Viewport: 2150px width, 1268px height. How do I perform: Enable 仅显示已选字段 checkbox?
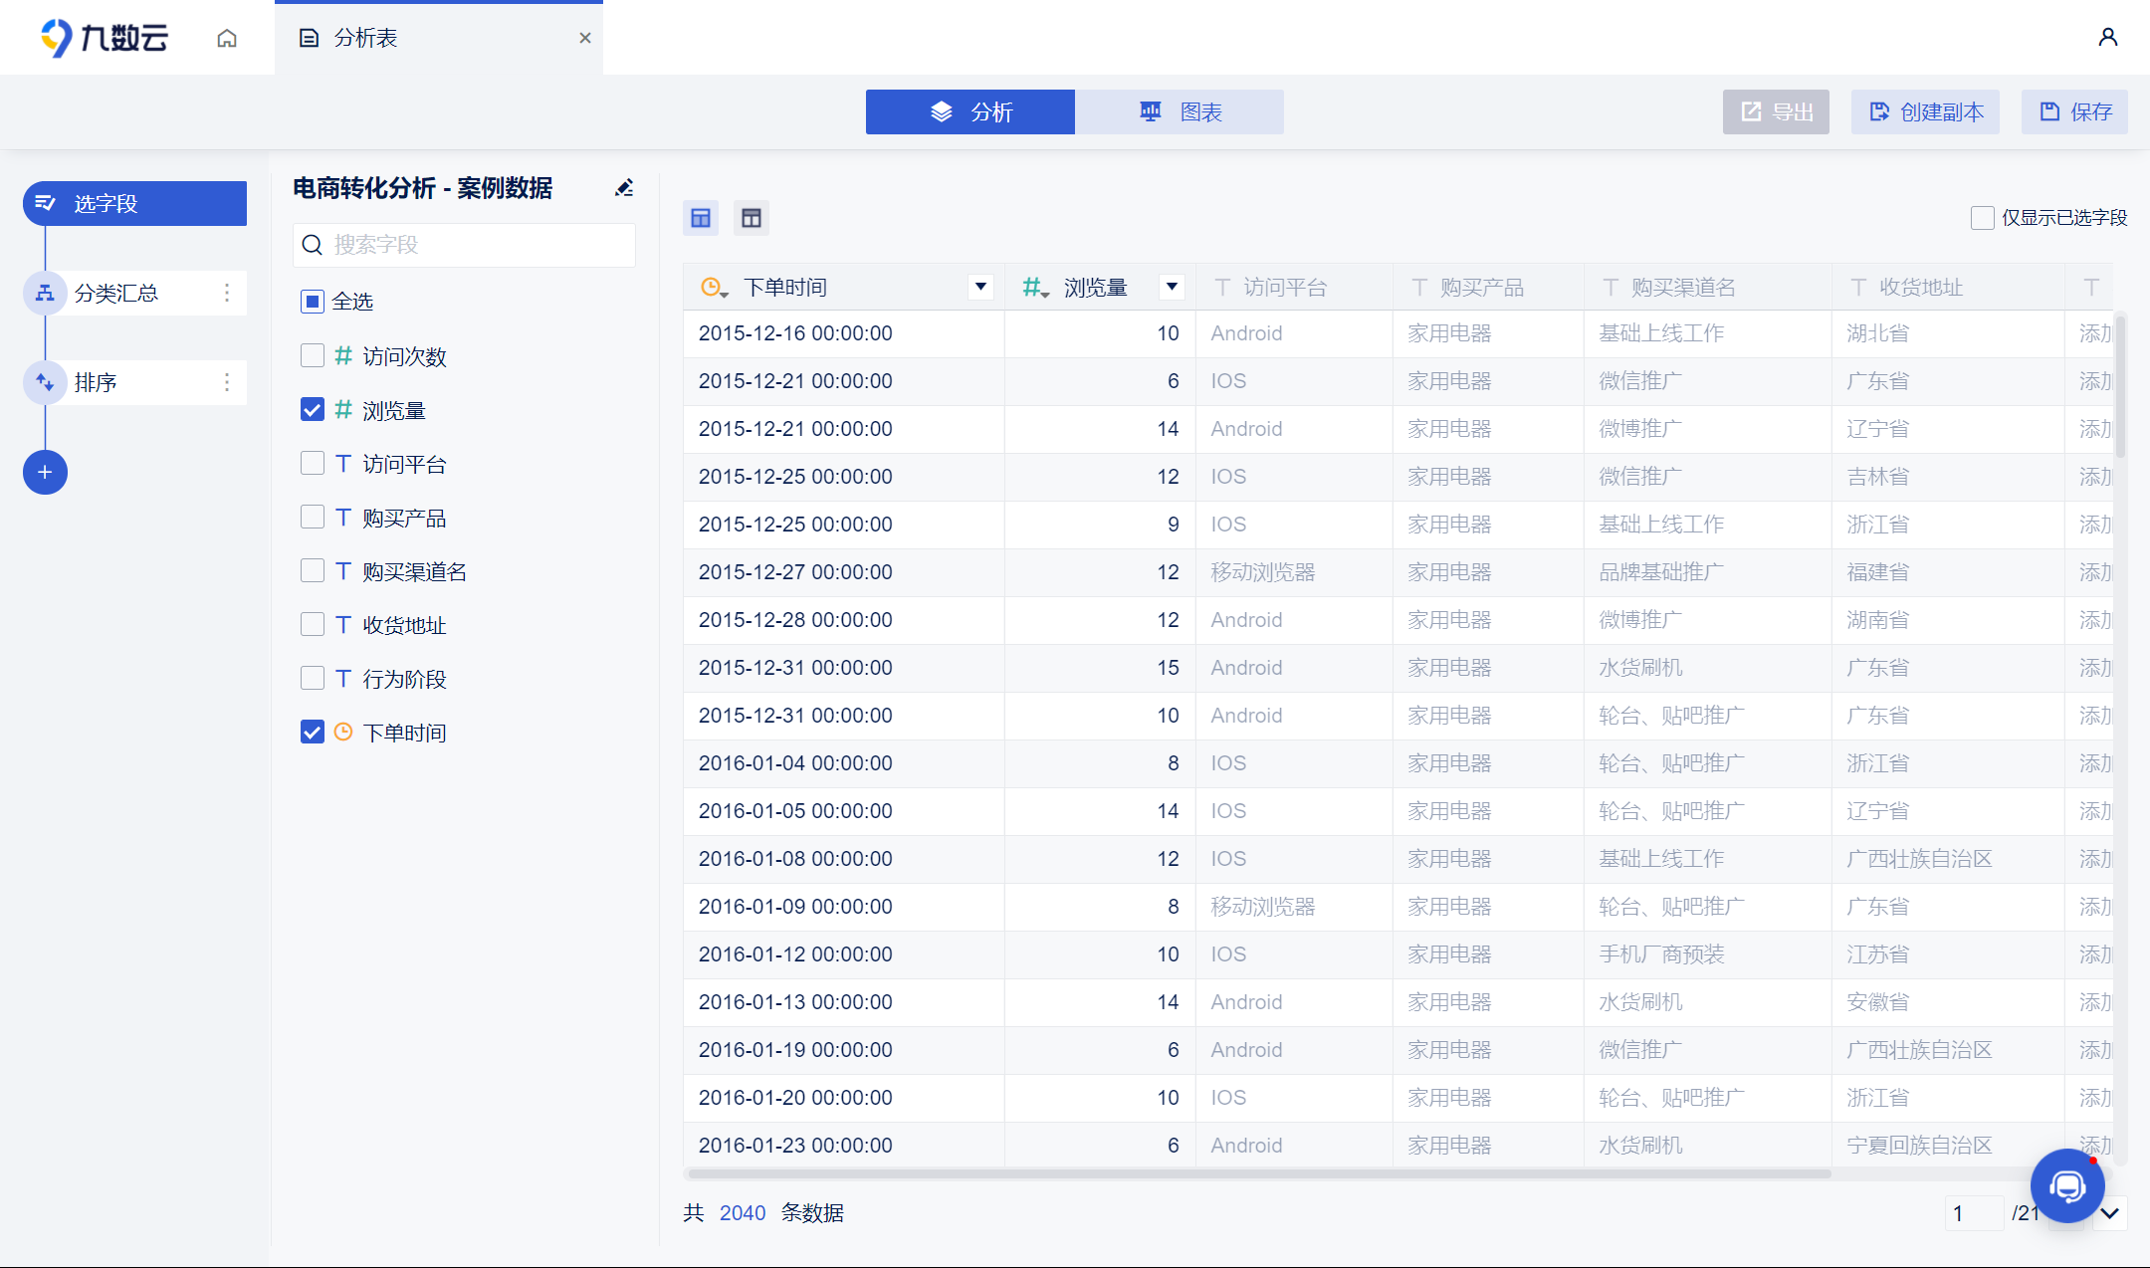click(1982, 218)
